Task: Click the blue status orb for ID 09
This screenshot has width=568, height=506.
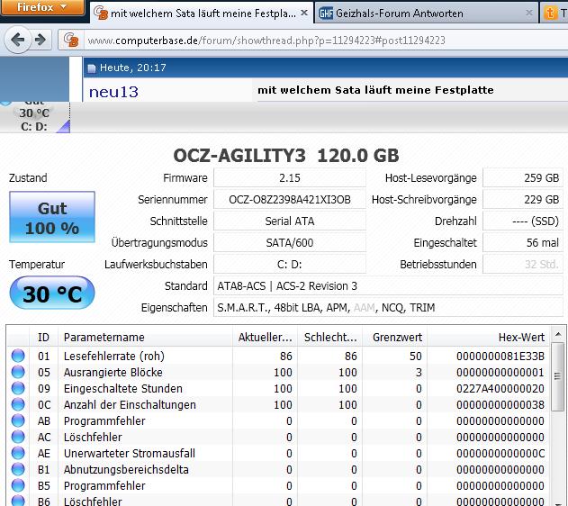Action: (18, 388)
